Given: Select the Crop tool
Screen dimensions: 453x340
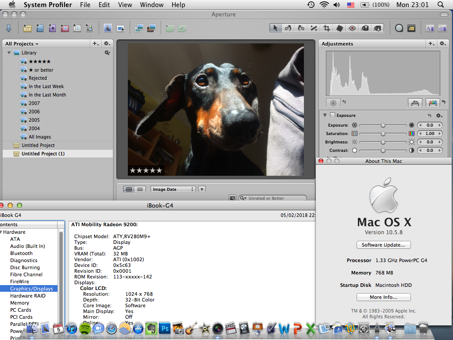Looking at the screenshot, I should click(326, 28).
